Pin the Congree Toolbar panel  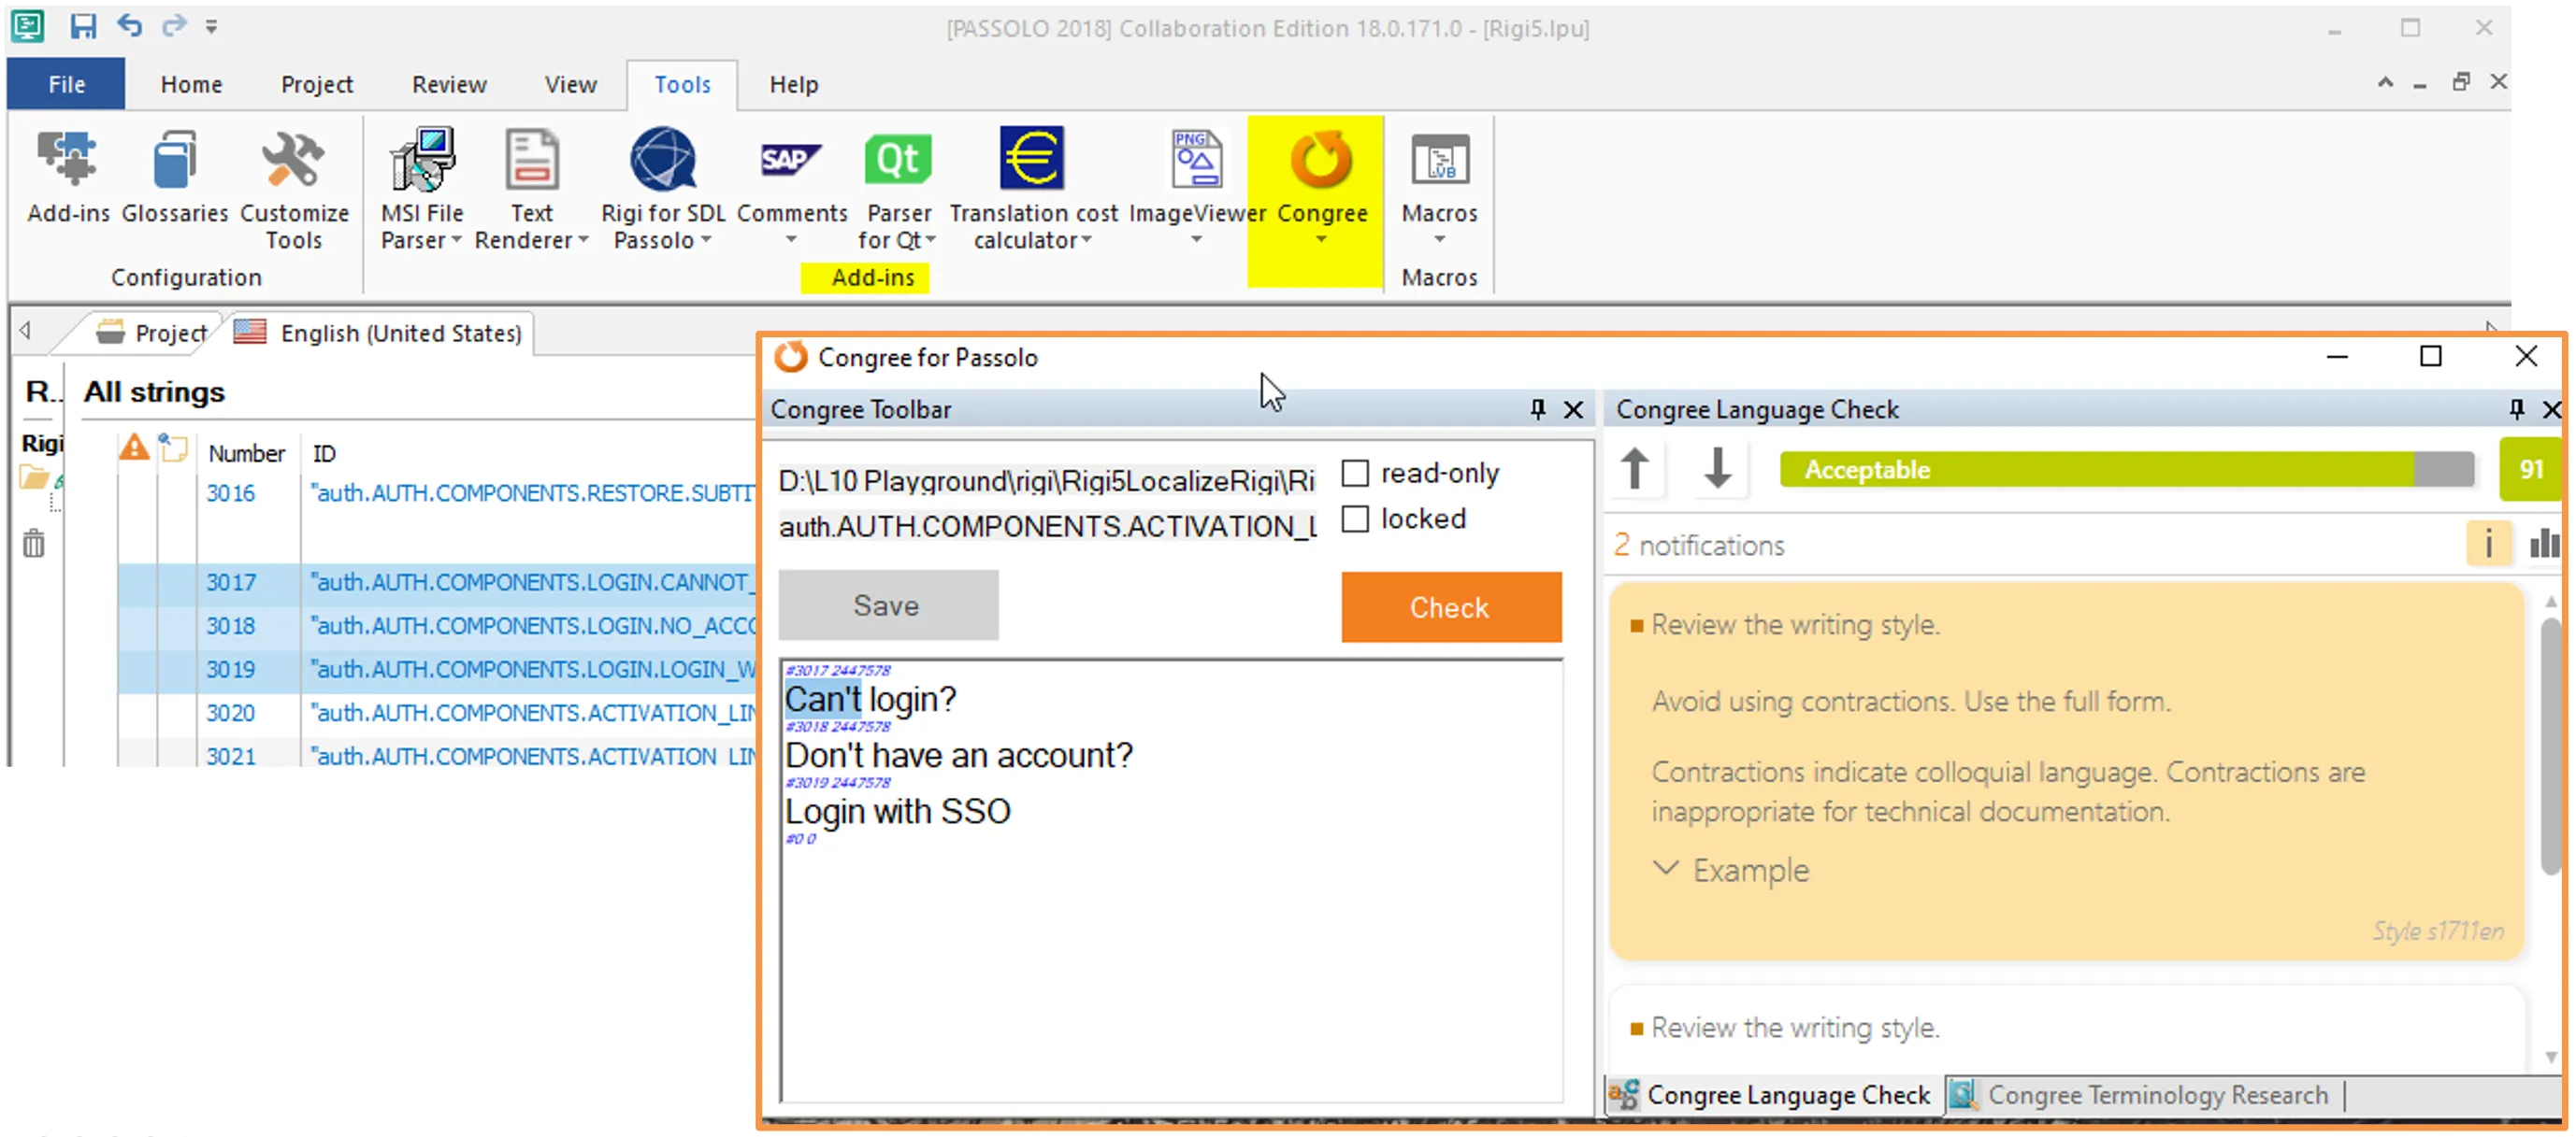point(1537,409)
